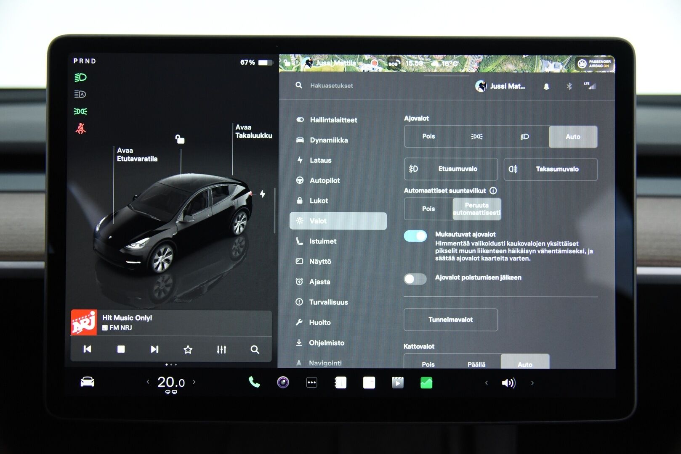Tap the charge port lightning icon
Screen dimensions: 681x454
[262, 194]
